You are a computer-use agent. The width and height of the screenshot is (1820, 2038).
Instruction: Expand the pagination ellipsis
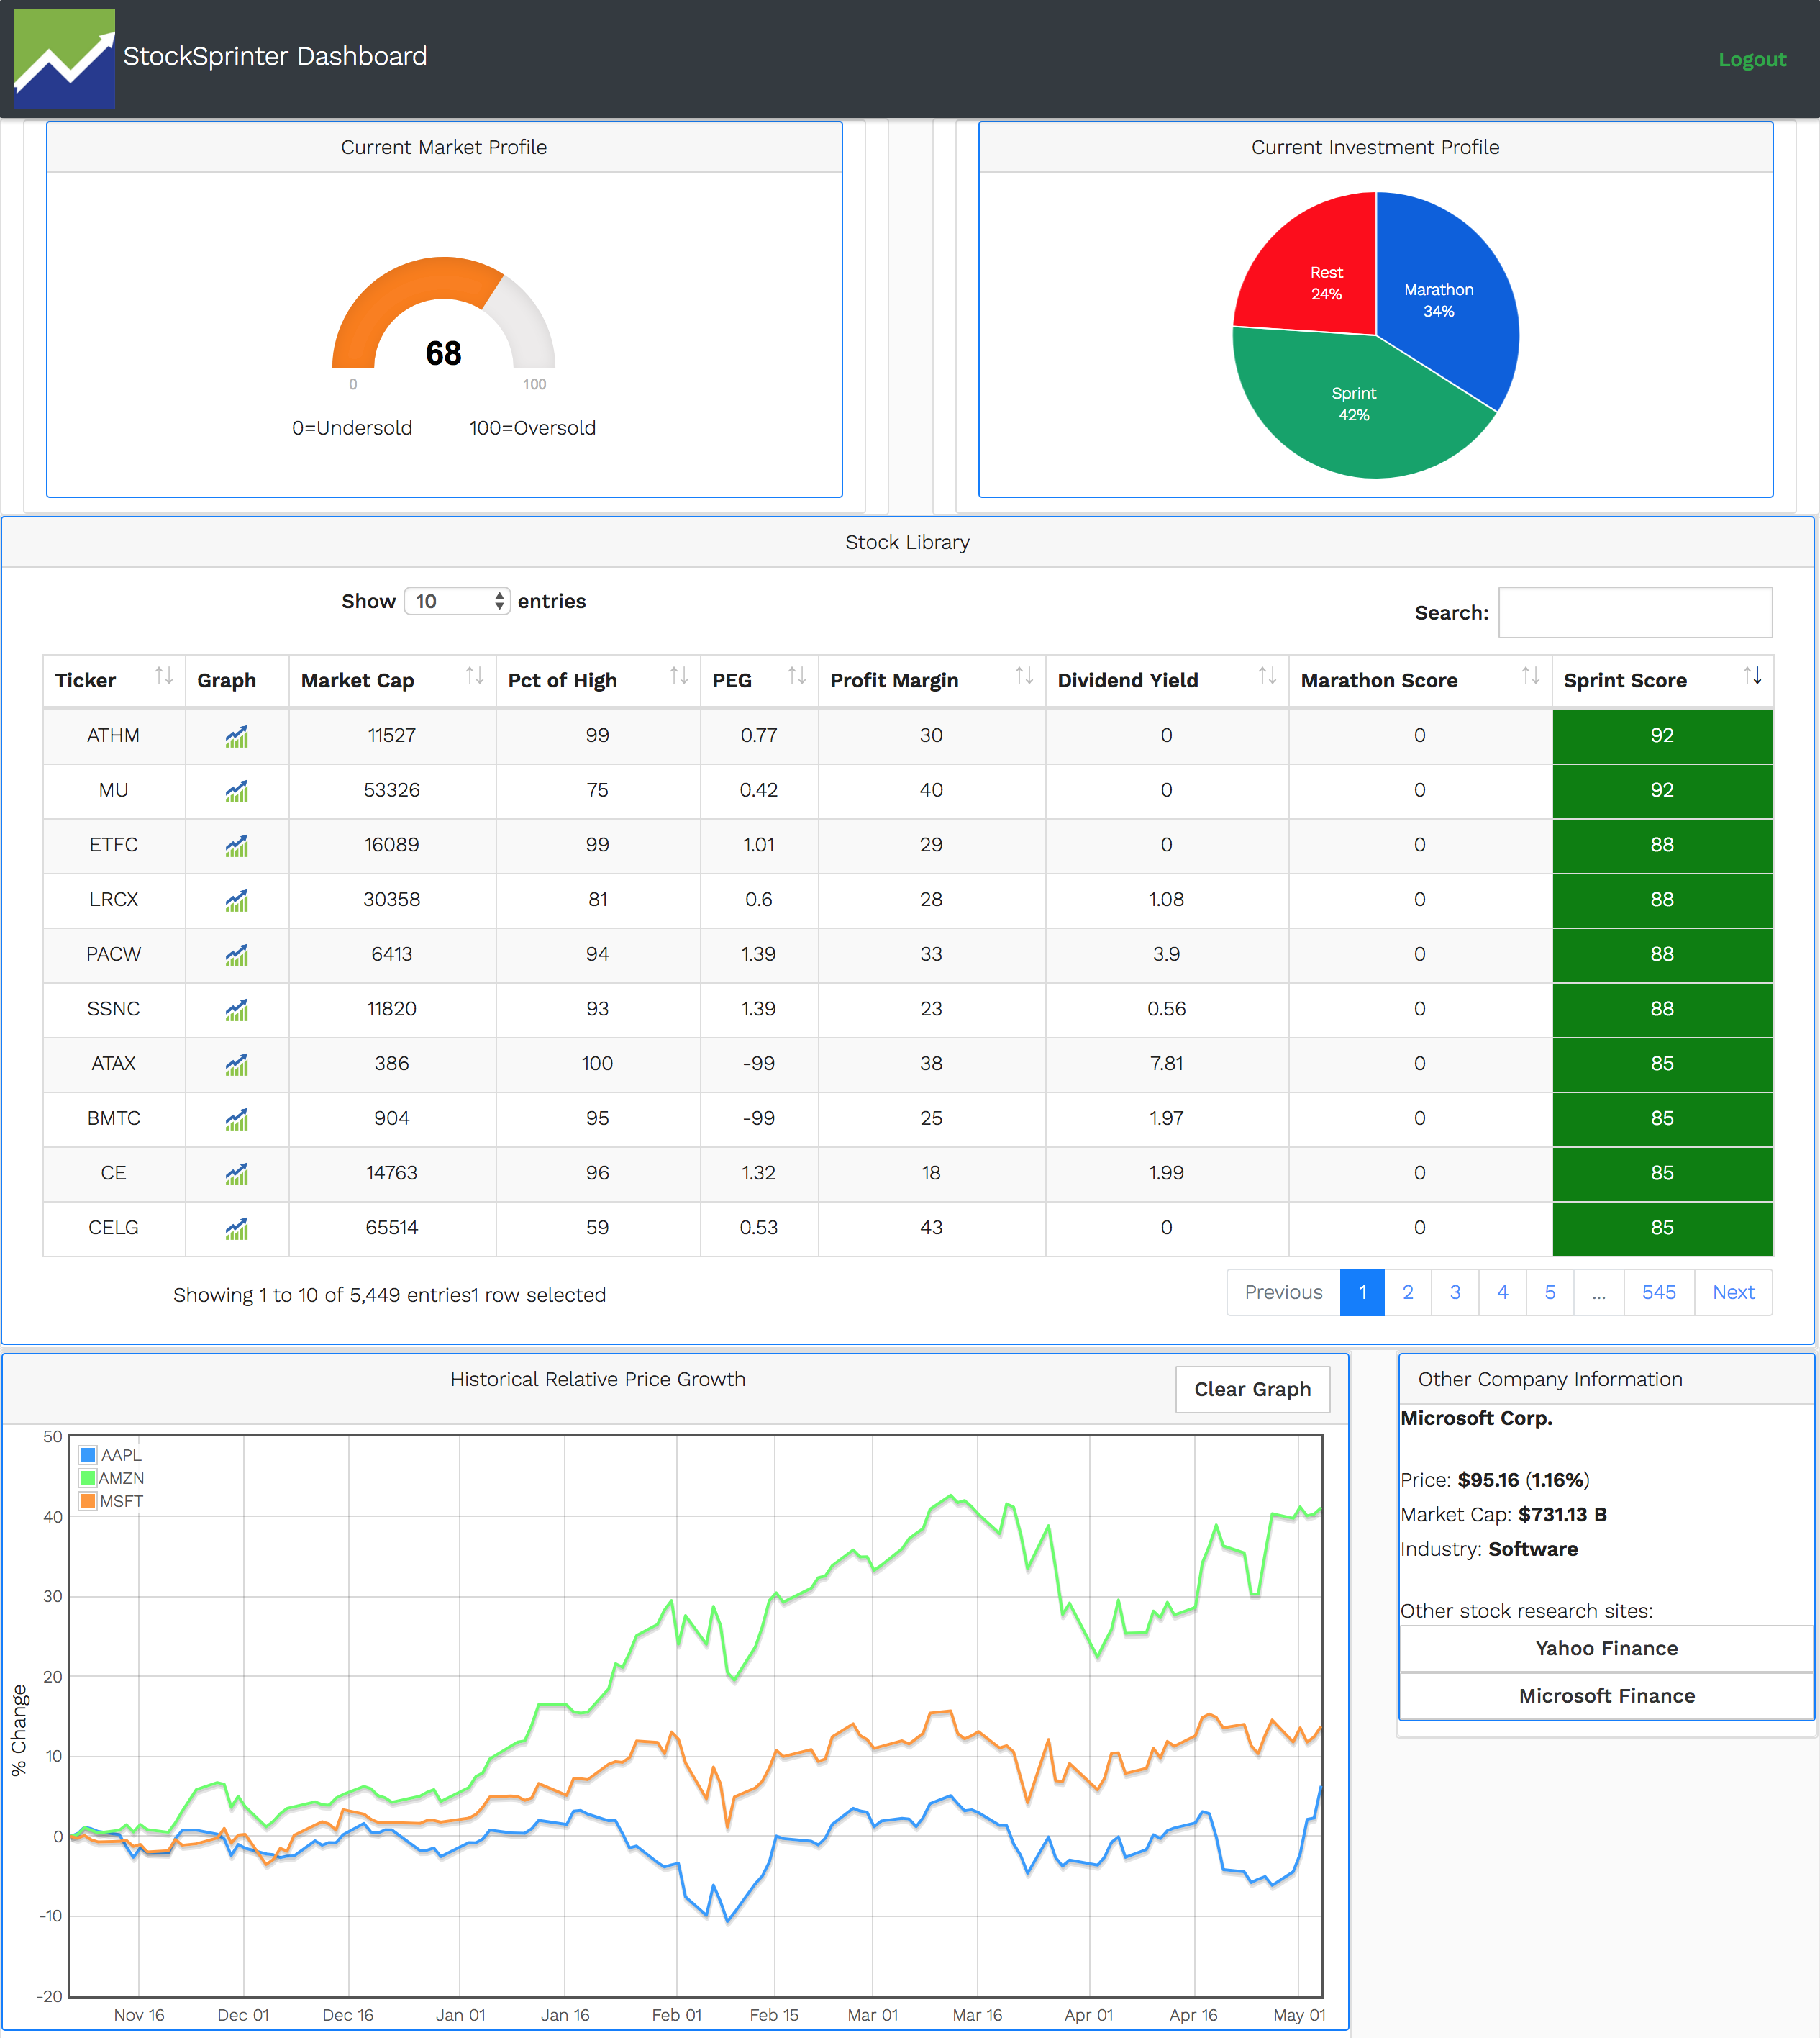point(1598,1292)
